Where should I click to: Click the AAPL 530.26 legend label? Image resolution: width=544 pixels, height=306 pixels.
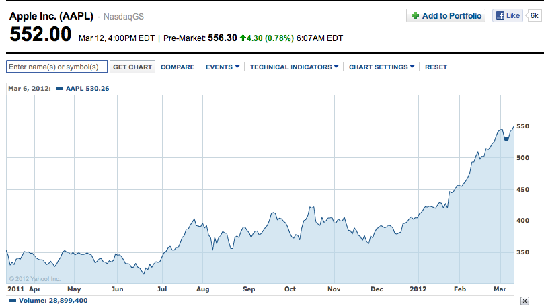87,89
